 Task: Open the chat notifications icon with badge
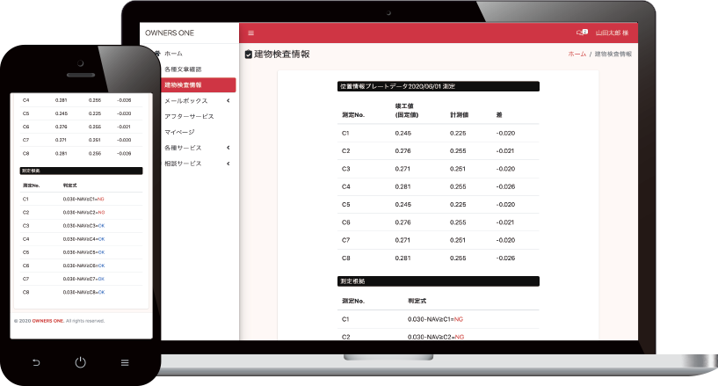582,33
